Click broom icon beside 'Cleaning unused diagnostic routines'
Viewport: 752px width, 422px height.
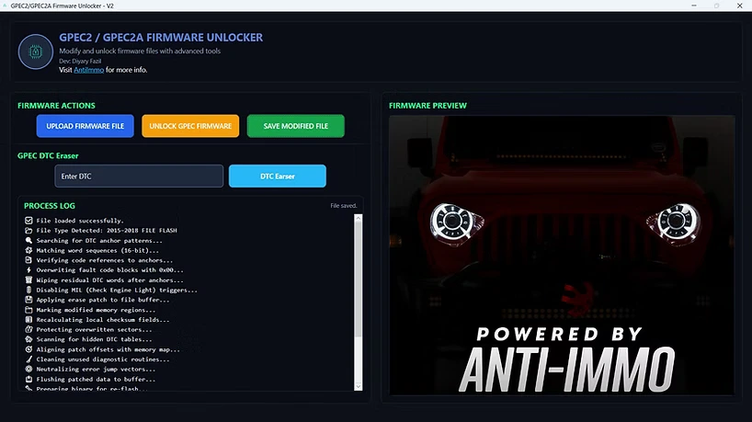28,359
